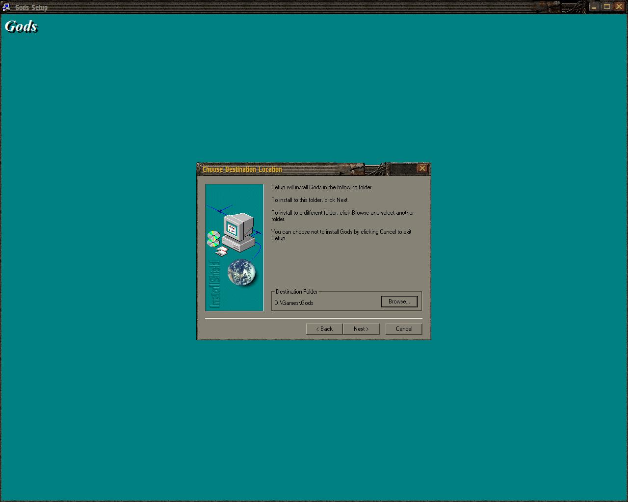
Task: Select the D:\Games\Gods destination path text
Action: (293, 303)
